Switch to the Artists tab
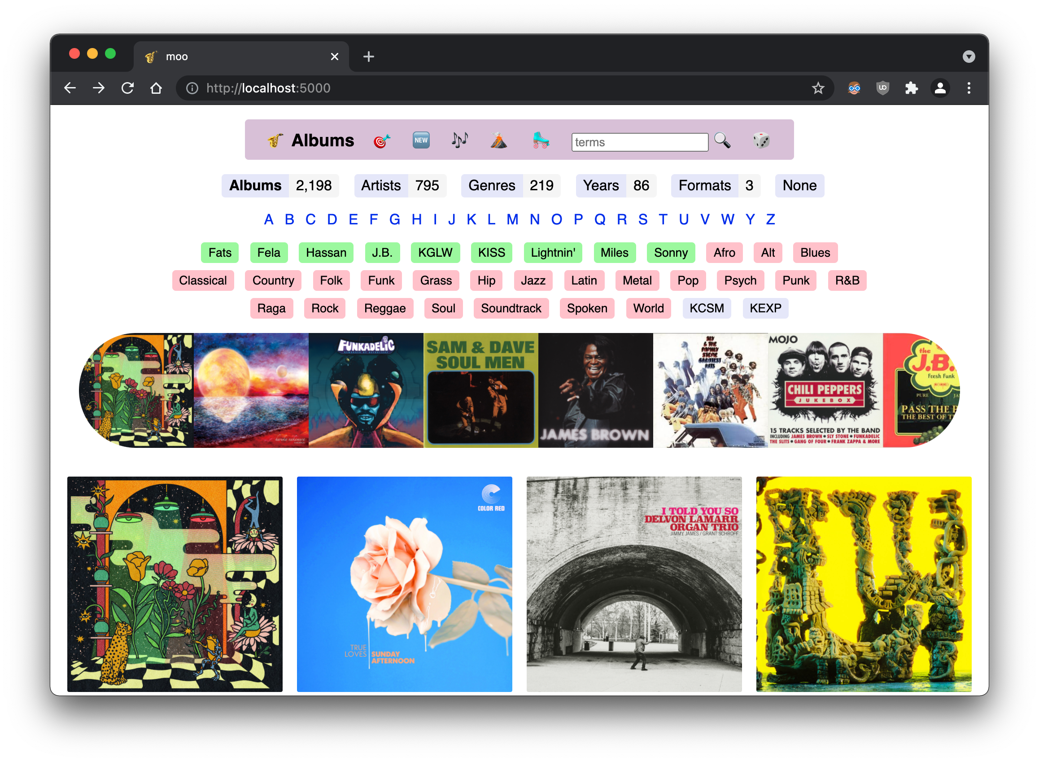 (381, 185)
